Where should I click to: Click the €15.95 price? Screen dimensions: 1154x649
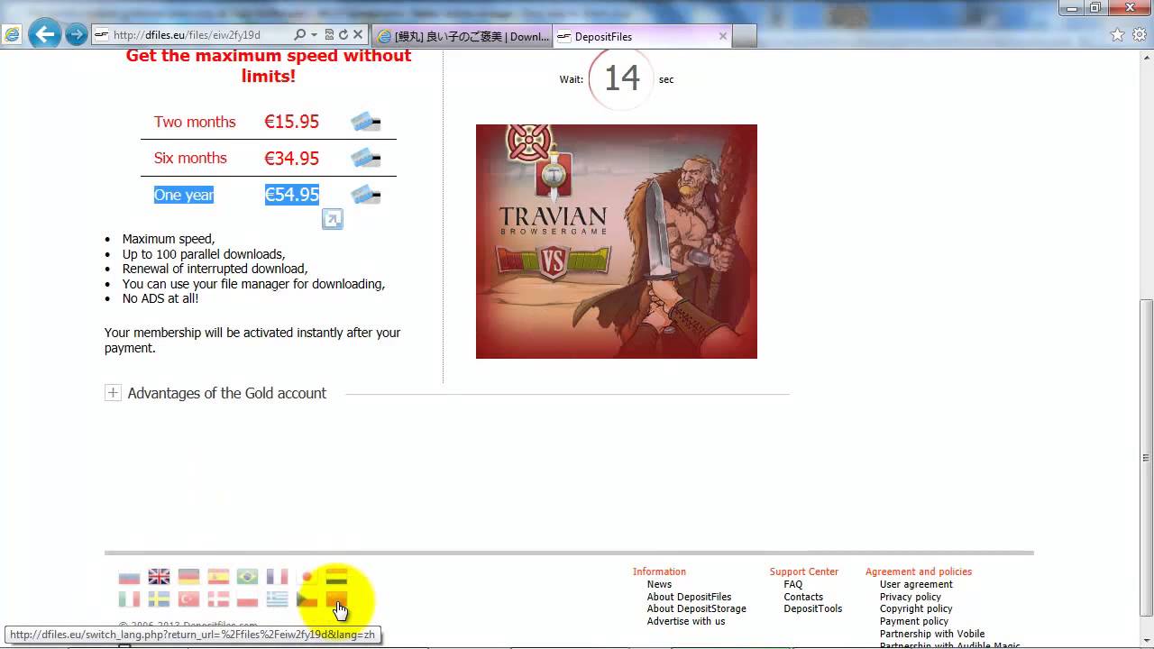click(x=291, y=122)
